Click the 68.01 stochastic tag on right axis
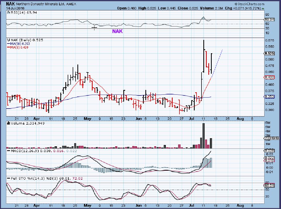The height and width of the screenshot is (209, 281). click(x=269, y=185)
